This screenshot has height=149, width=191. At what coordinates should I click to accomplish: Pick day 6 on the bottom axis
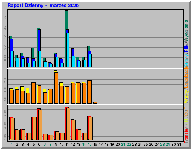39,145
